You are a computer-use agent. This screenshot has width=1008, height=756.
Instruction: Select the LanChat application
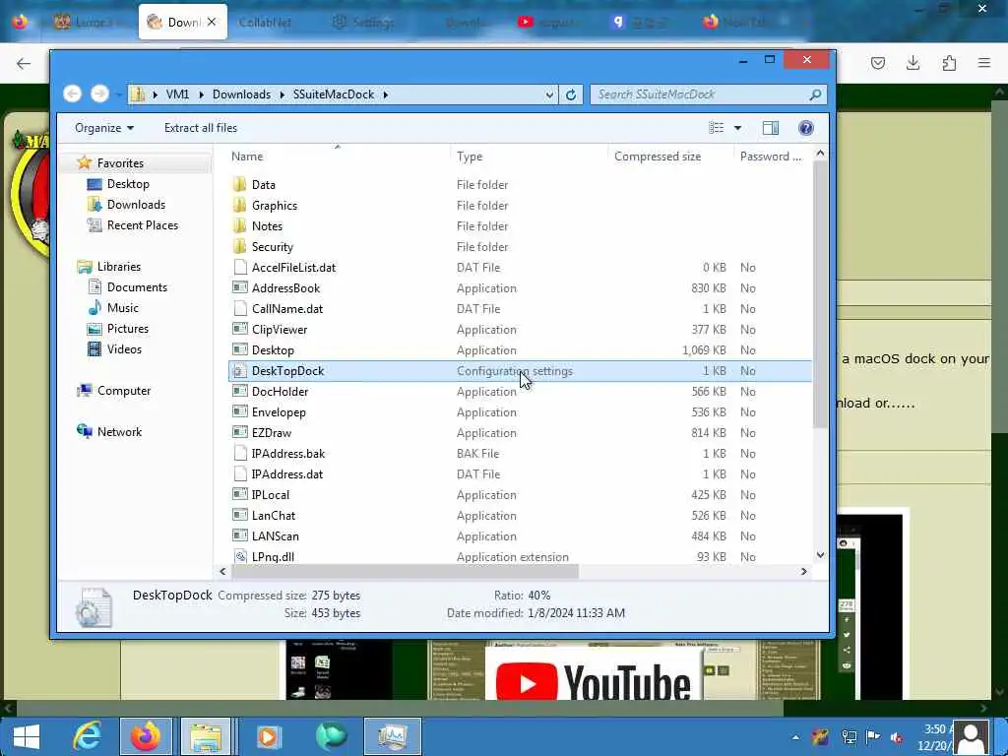[x=274, y=516]
